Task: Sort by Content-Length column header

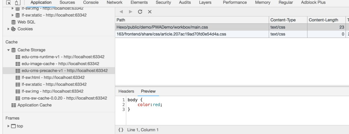Action: (x=323, y=20)
